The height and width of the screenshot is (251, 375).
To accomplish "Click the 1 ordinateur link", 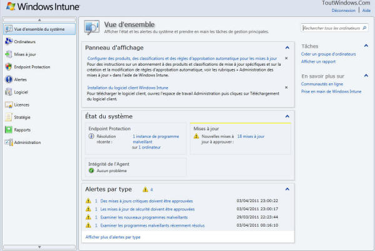I will click(149, 147).
